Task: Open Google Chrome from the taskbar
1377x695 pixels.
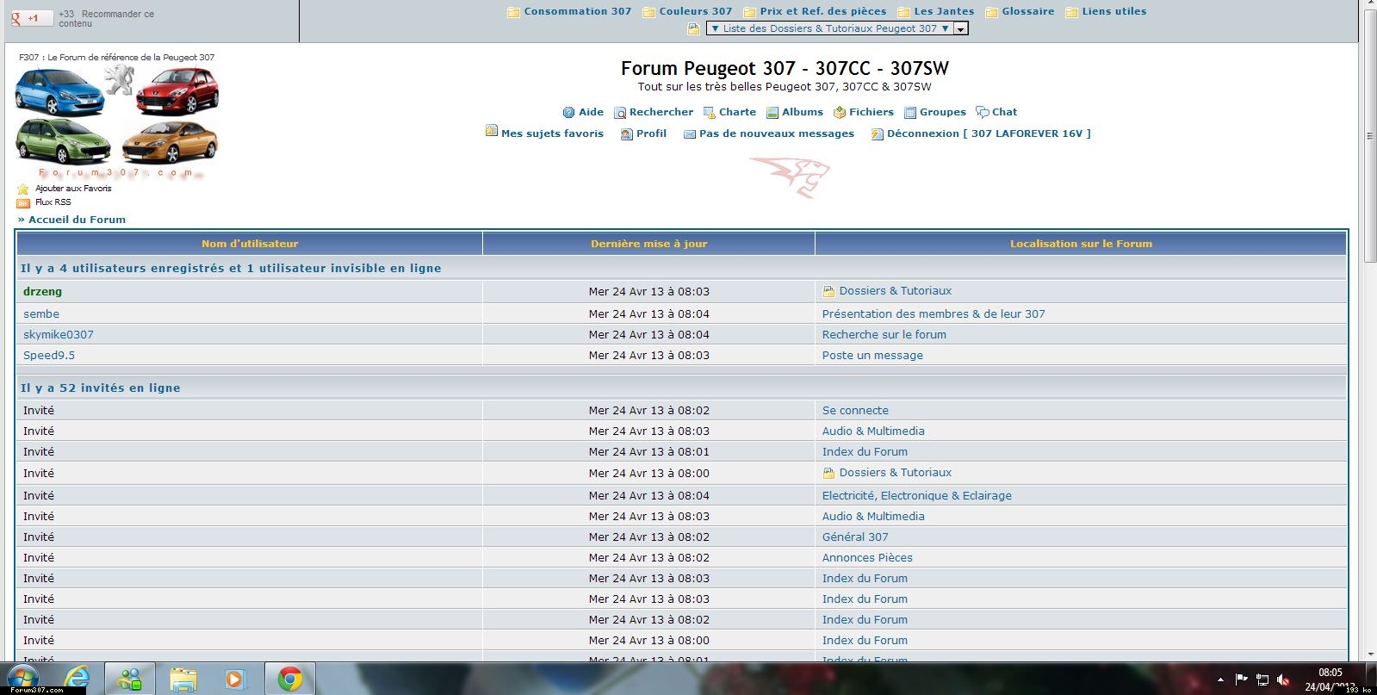Action: pos(289,679)
